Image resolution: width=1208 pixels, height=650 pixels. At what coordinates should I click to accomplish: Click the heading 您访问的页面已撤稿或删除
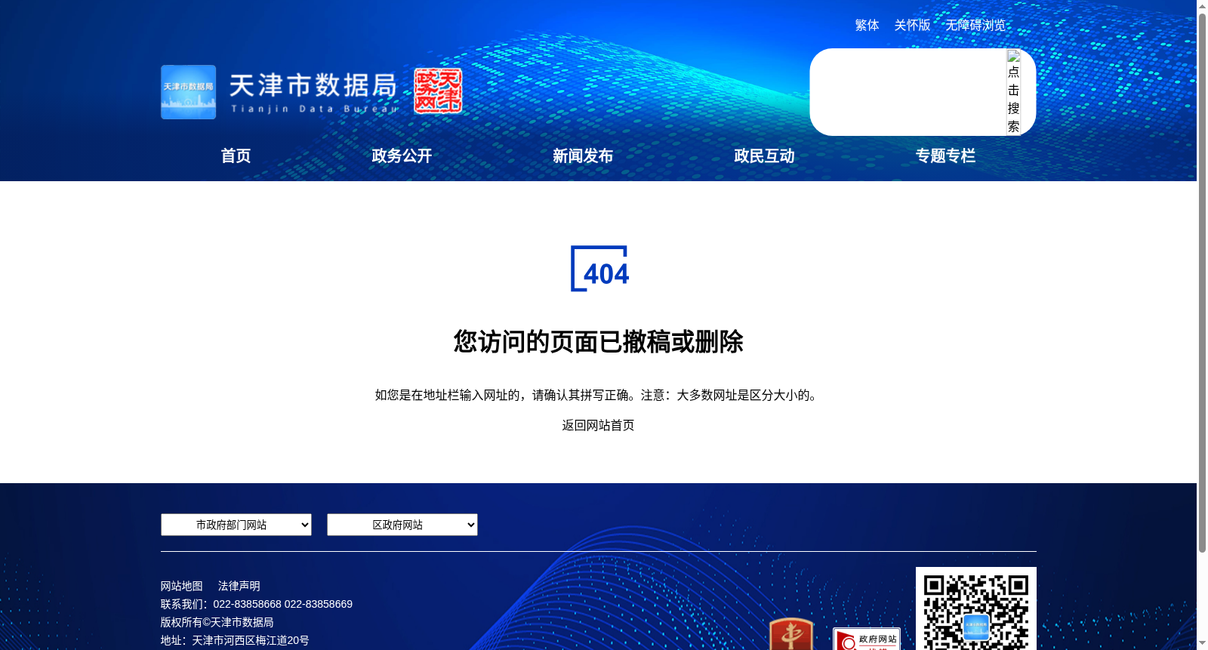pyautogui.click(x=598, y=342)
